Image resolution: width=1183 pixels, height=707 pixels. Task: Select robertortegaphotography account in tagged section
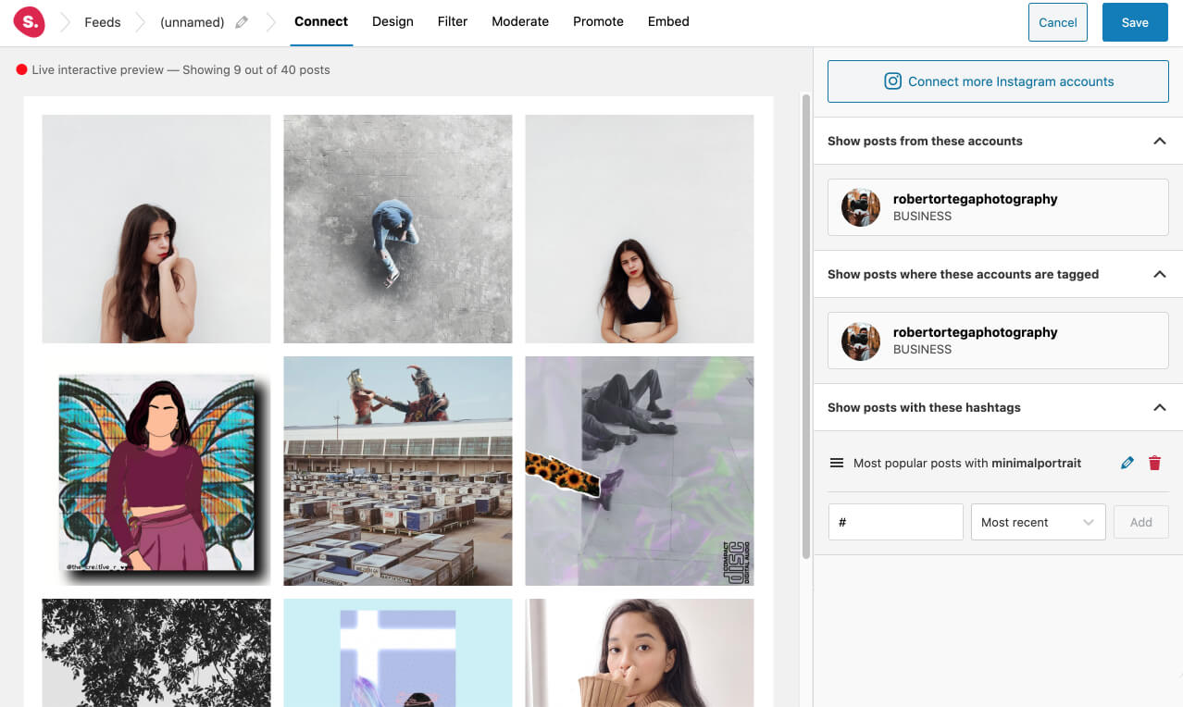click(998, 341)
